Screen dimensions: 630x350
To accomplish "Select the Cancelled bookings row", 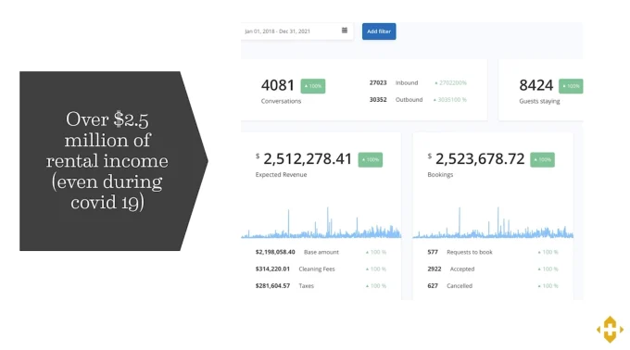I will [493, 286].
